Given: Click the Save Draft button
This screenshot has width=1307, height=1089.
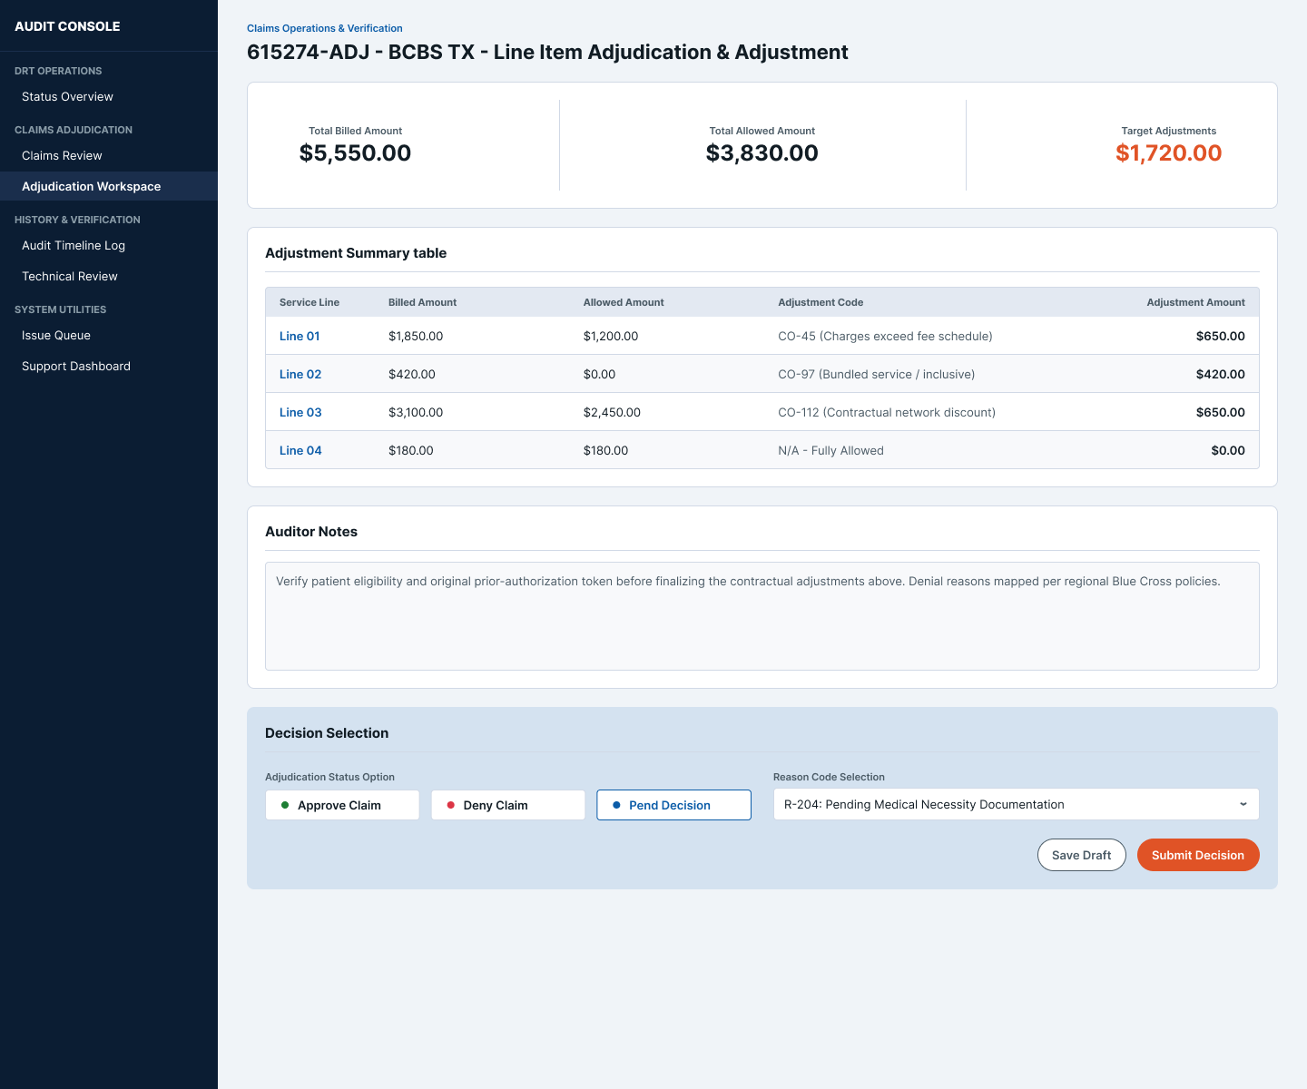Looking at the screenshot, I should (x=1082, y=855).
